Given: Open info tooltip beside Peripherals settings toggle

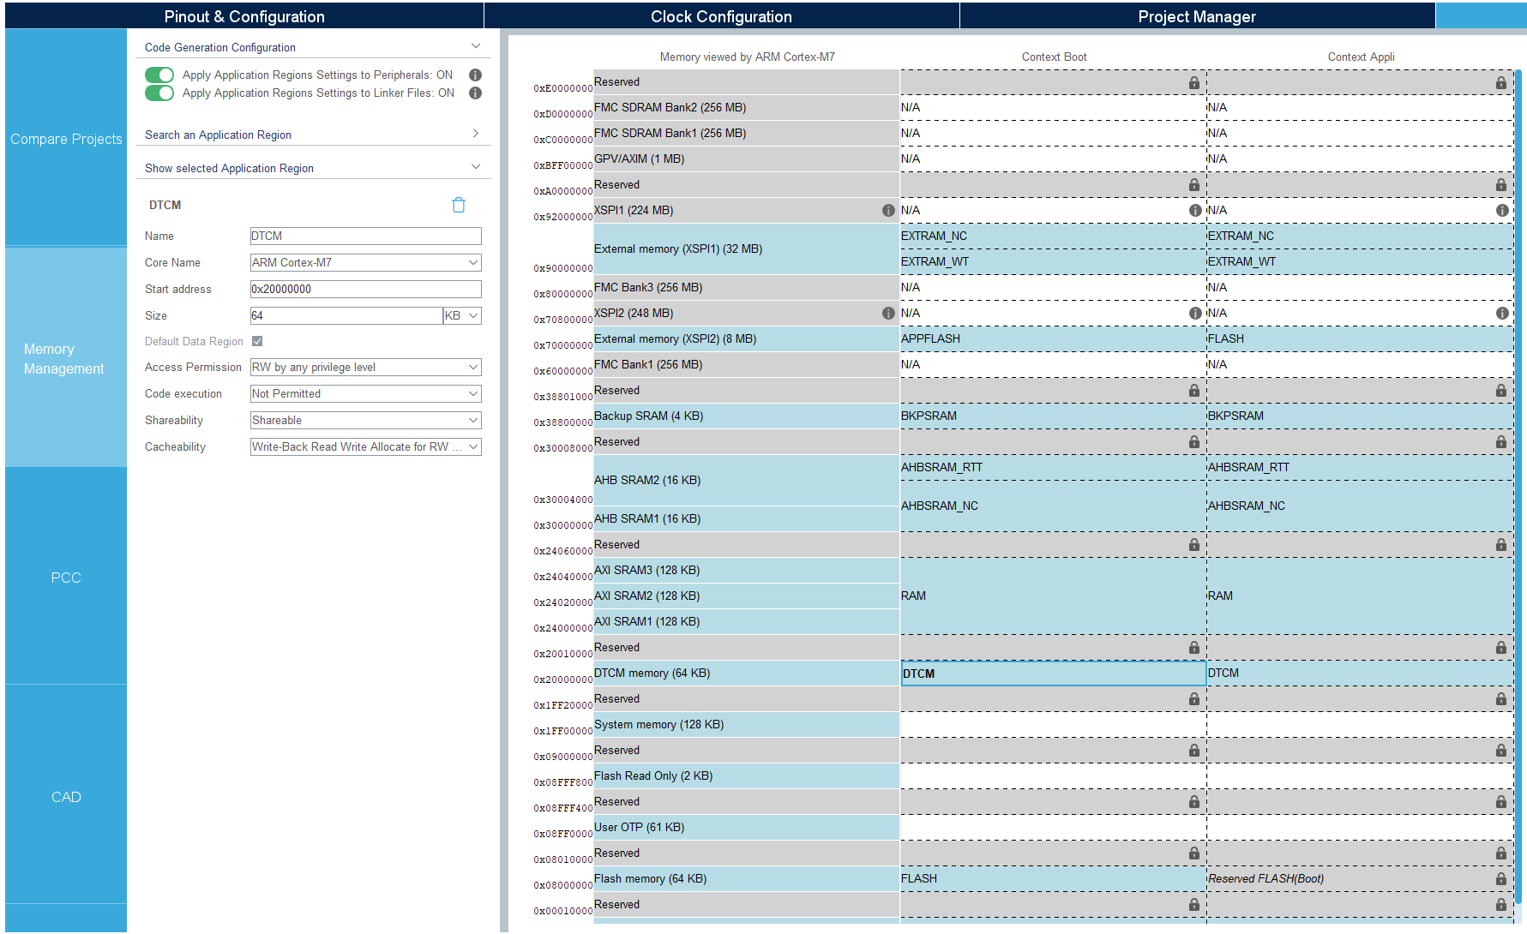Looking at the screenshot, I should [x=475, y=75].
